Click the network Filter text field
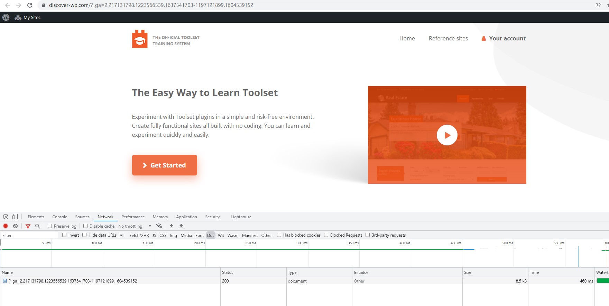Screen dimensions: 609x306 point(29,235)
